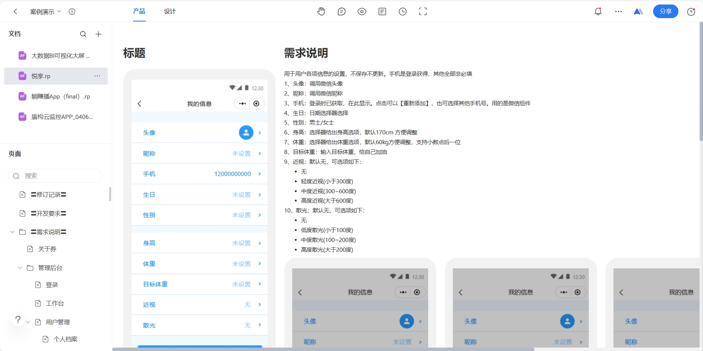The width and height of the screenshot is (703, 351).
Task: Tap the mini-program ••• menu in main mockup
Action: [242, 103]
